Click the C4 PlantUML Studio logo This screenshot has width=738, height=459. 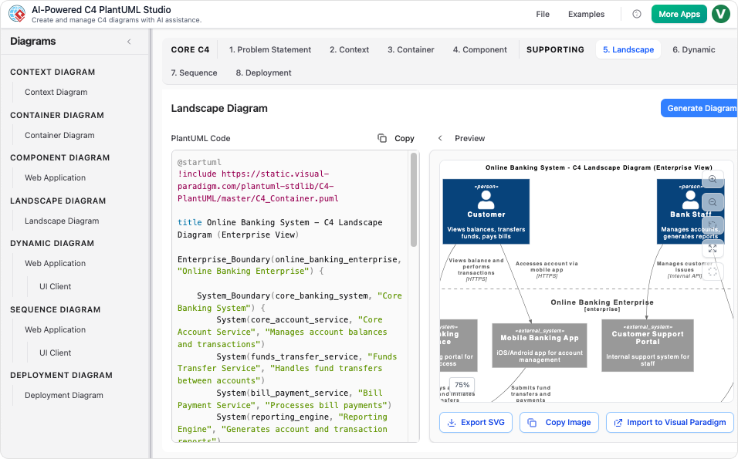[17, 12]
